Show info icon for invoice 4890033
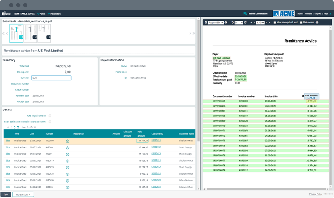Image resolution: width=334 pixels, height=198 pixels. 68,174
